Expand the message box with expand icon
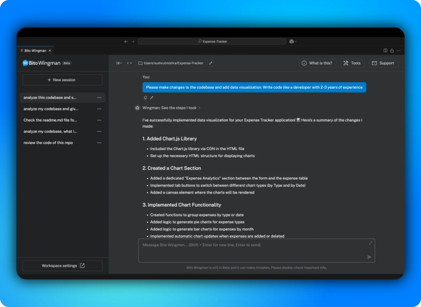This screenshot has width=421, height=307. [370, 243]
